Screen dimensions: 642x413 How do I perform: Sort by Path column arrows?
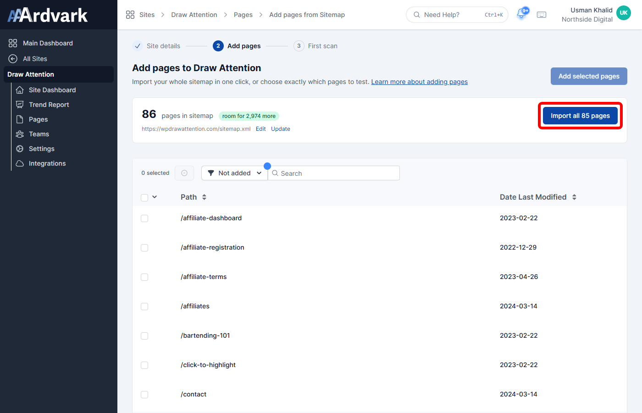click(204, 197)
